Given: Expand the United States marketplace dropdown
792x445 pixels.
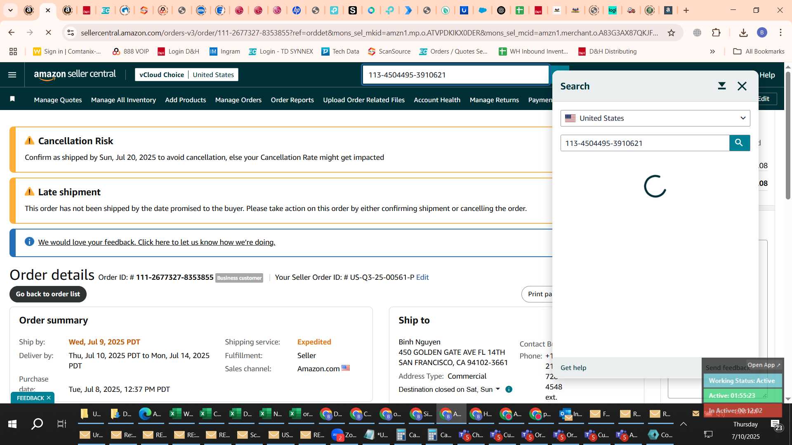Looking at the screenshot, I should (x=655, y=118).
